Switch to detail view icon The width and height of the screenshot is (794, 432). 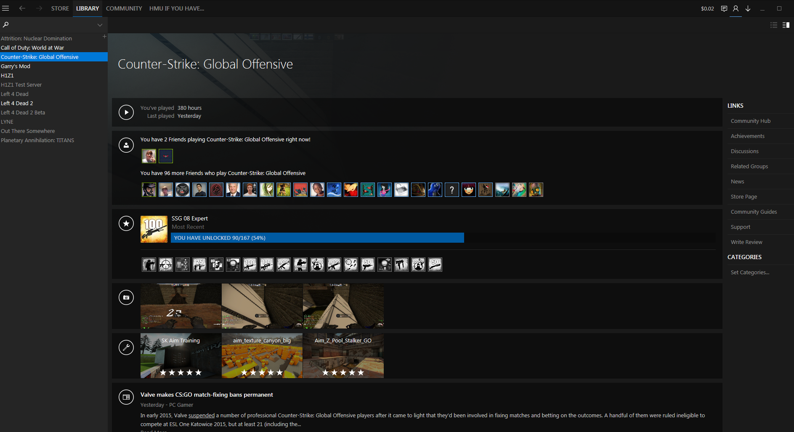tap(786, 25)
